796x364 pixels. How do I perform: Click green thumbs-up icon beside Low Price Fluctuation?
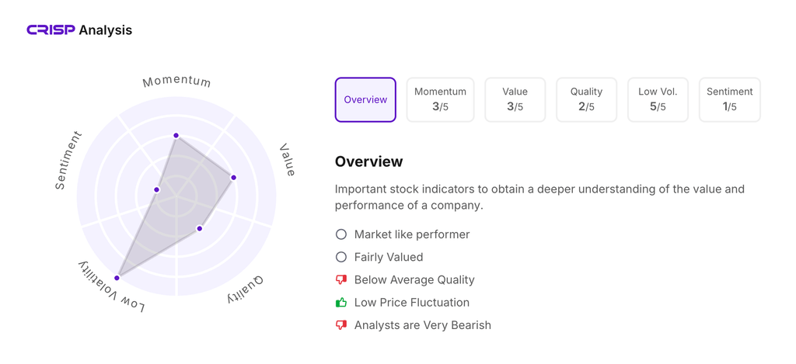[x=340, y=302]
